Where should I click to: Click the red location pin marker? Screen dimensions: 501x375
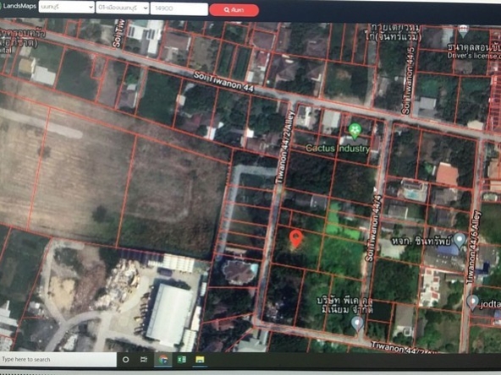pyautogui.click(x=296, y=238)
